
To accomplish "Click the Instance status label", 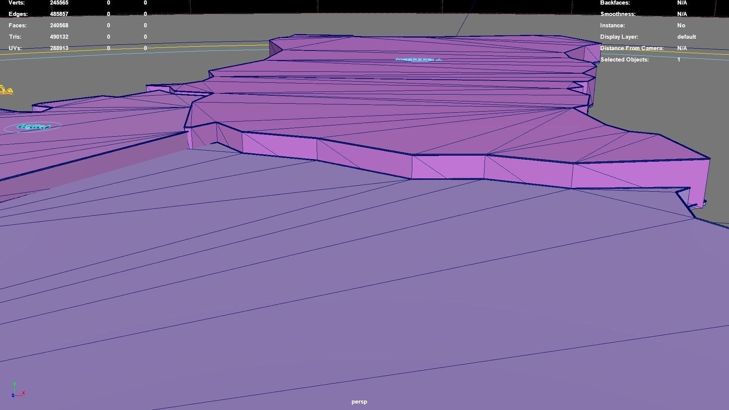I will coord(612,25).
